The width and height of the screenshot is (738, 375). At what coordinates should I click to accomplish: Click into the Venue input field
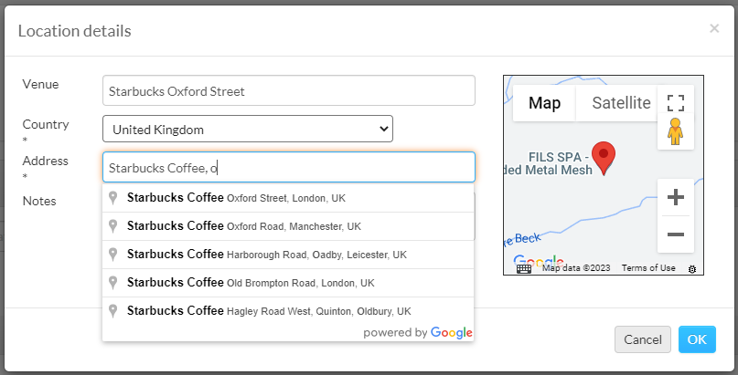pyautogui.click(x=288, y=90)
